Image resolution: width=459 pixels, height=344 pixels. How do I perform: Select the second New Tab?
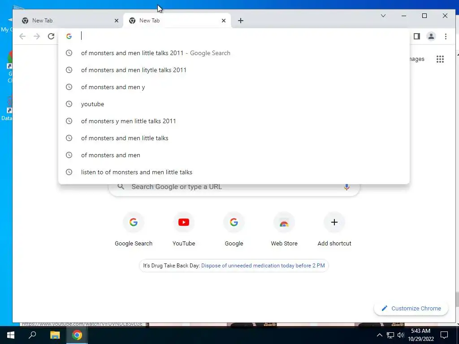(178, 21)
